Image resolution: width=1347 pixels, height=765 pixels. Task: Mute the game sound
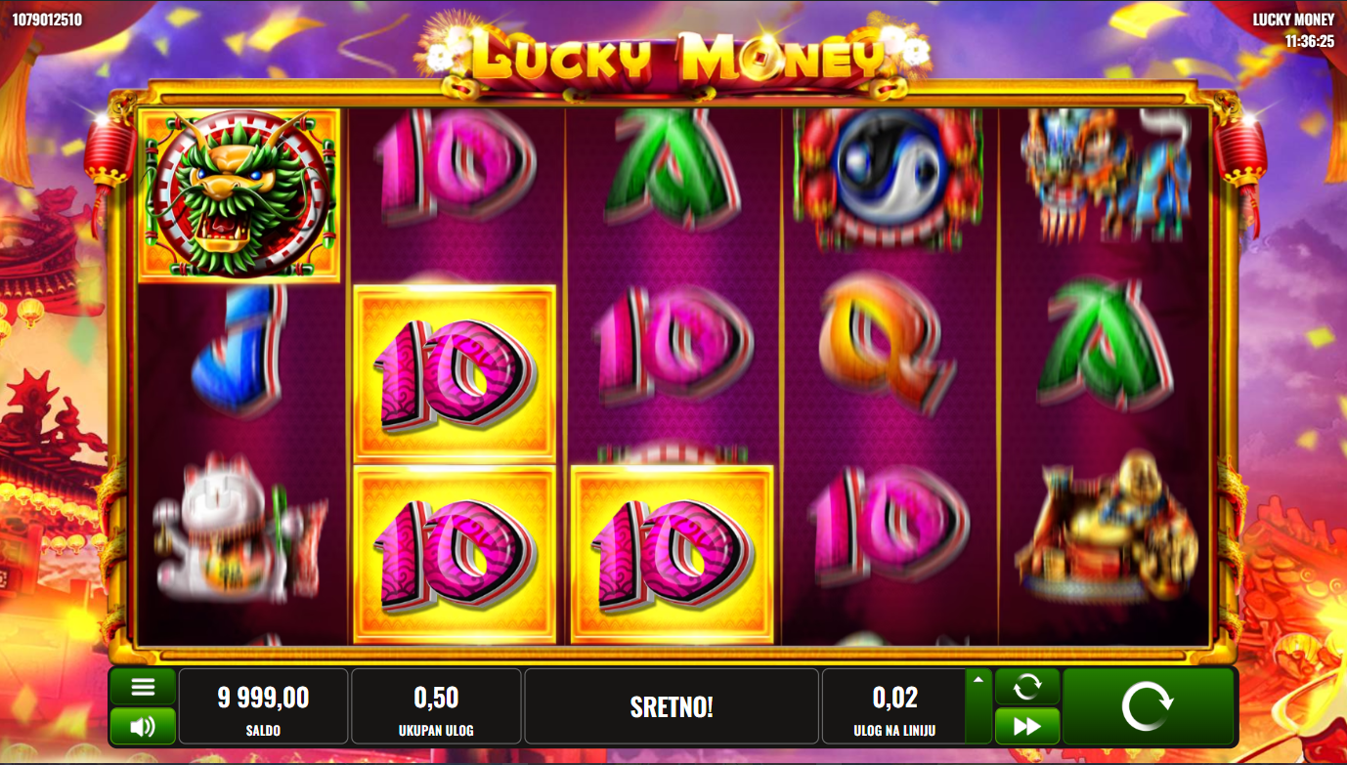(x=143, y=726)
